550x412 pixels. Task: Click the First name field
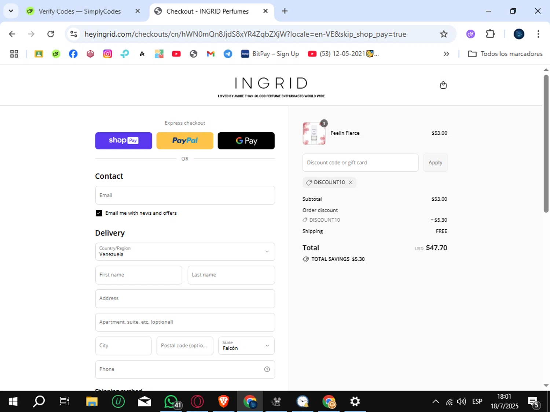pos(139,275)
